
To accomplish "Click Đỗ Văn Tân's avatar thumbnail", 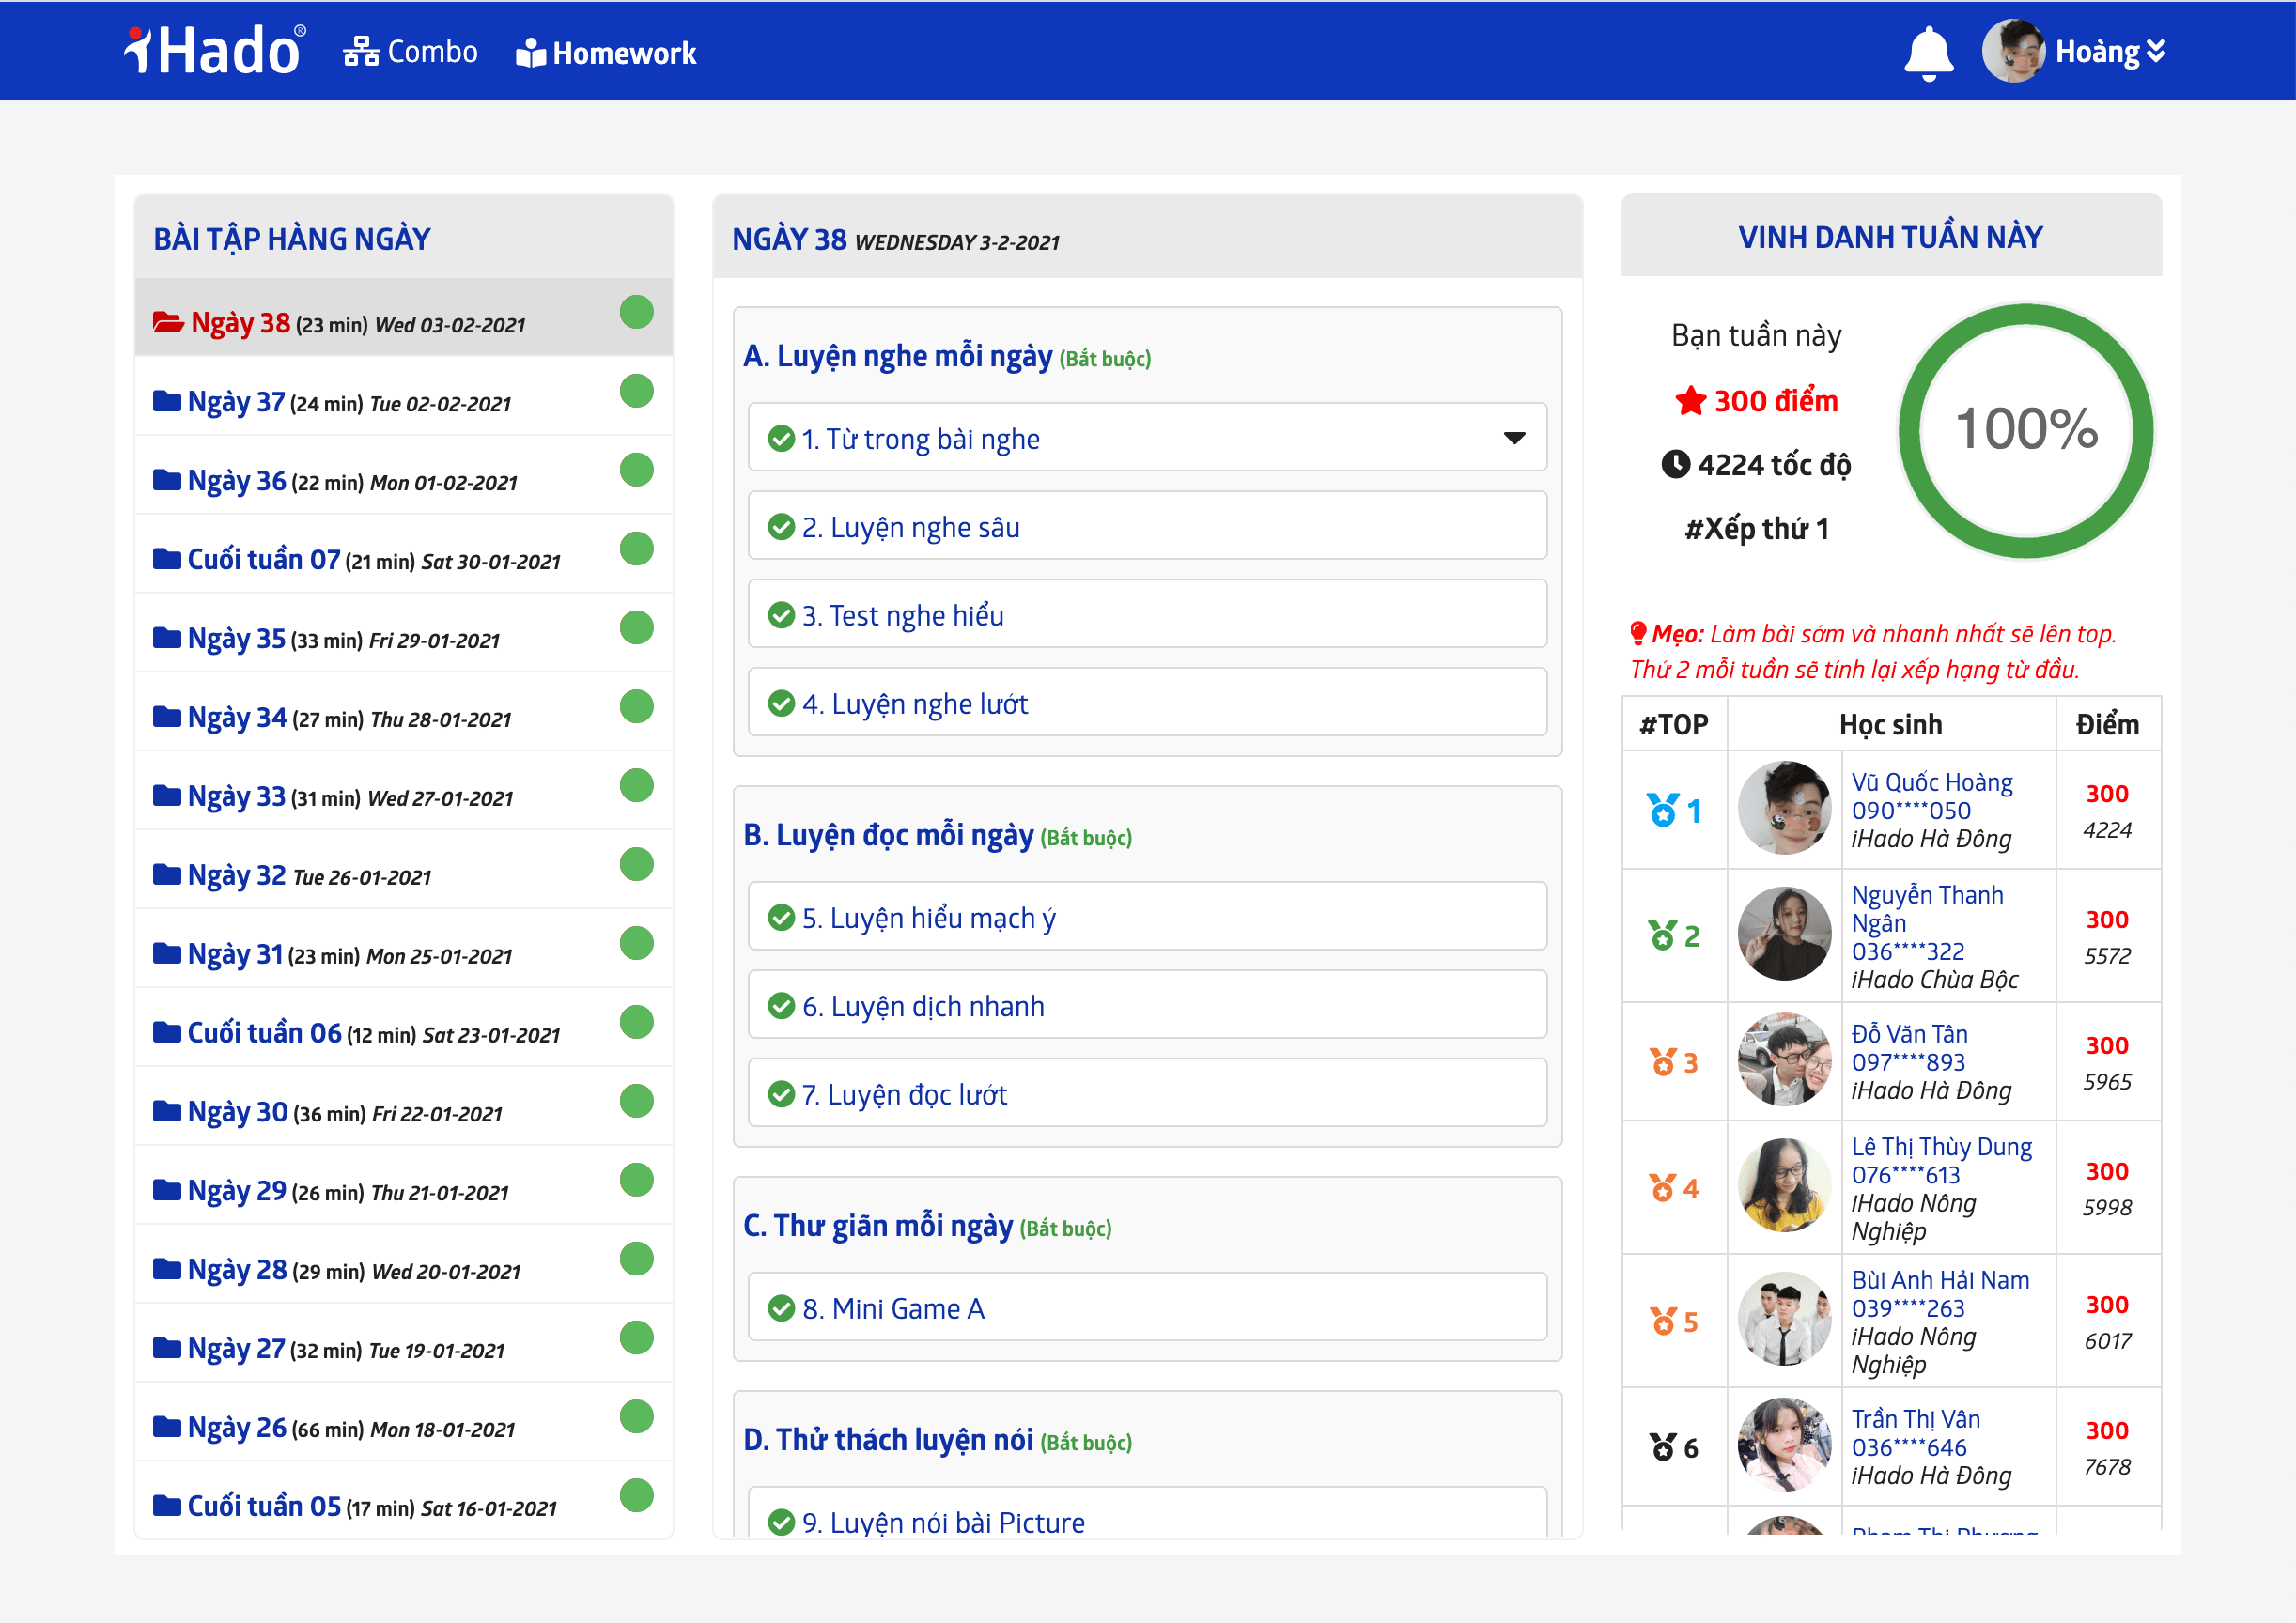I will point(1784,1060).
